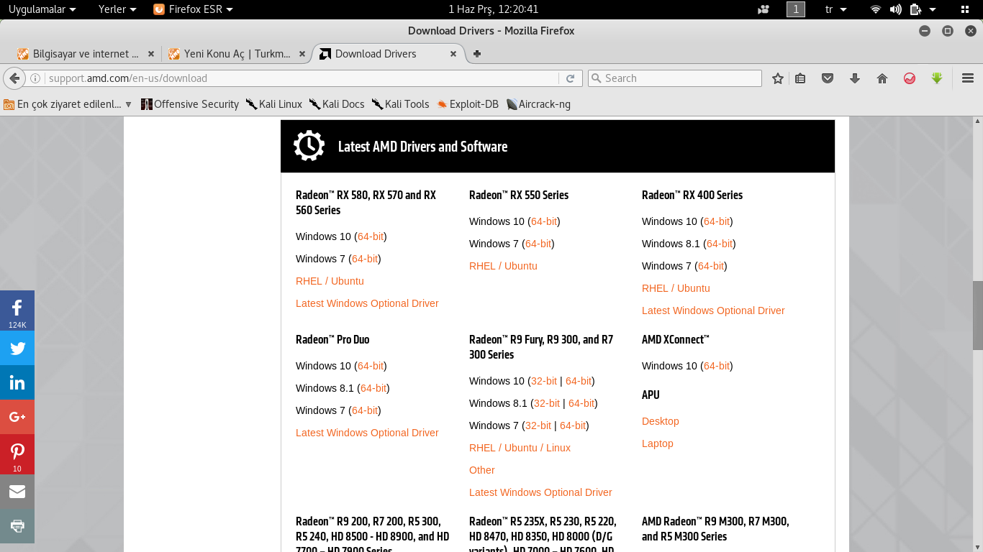Open Offensive Security bookmark
The height and width of the screenshot is (552, 983).
(190, 104)
